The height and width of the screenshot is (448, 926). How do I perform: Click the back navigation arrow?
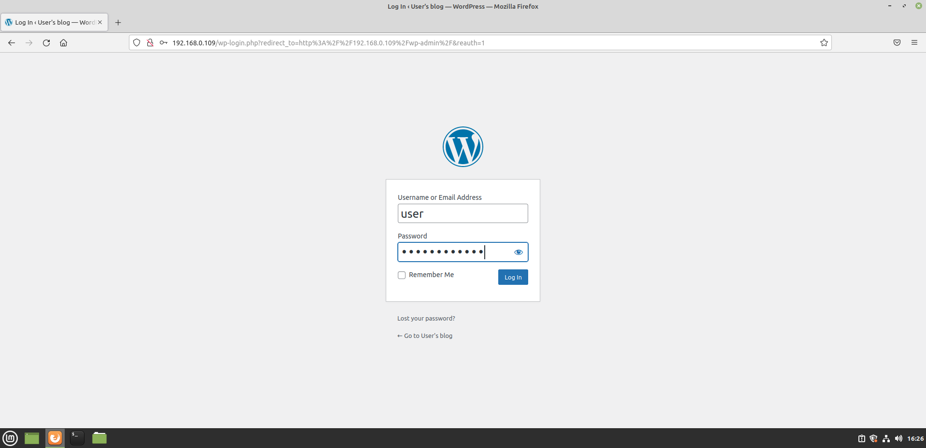tap(12, 43)
